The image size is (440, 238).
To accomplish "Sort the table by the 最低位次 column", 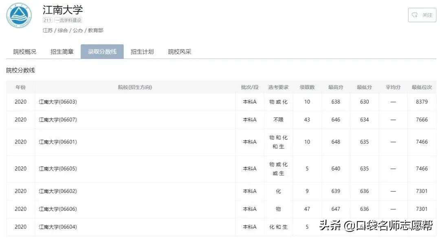I will [x=422, y=87].
